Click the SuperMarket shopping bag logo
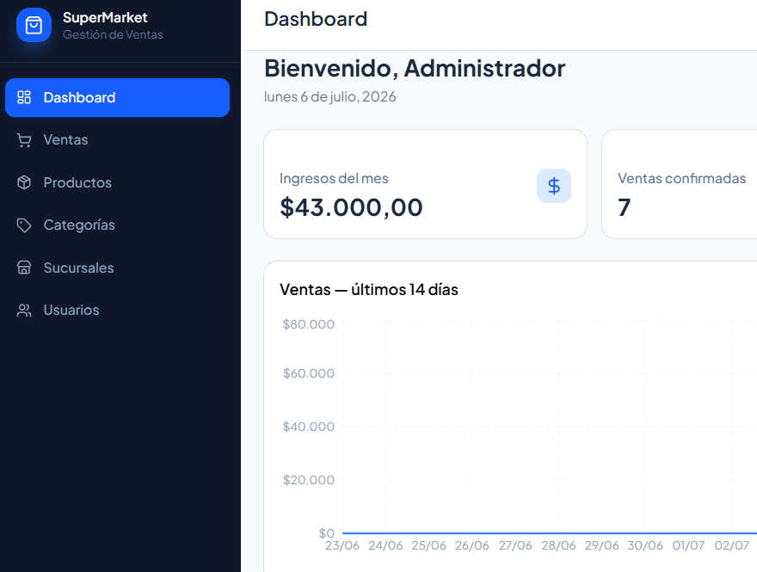This screenshot has width=757, height=572. 34,25
